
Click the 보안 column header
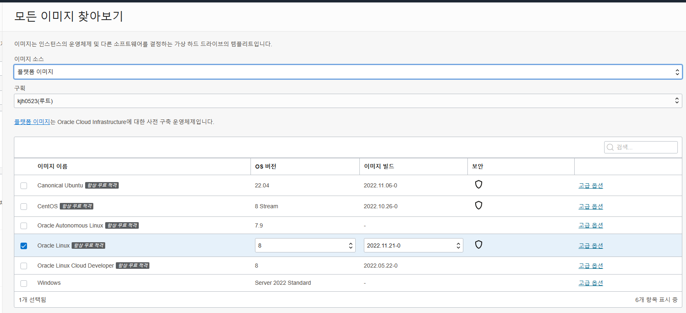pyautogui.click(x=478, y=166)
